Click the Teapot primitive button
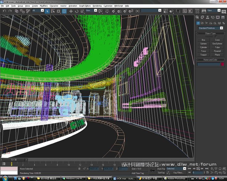The height and width of the screenshot is (181, 227). point(204,55)
